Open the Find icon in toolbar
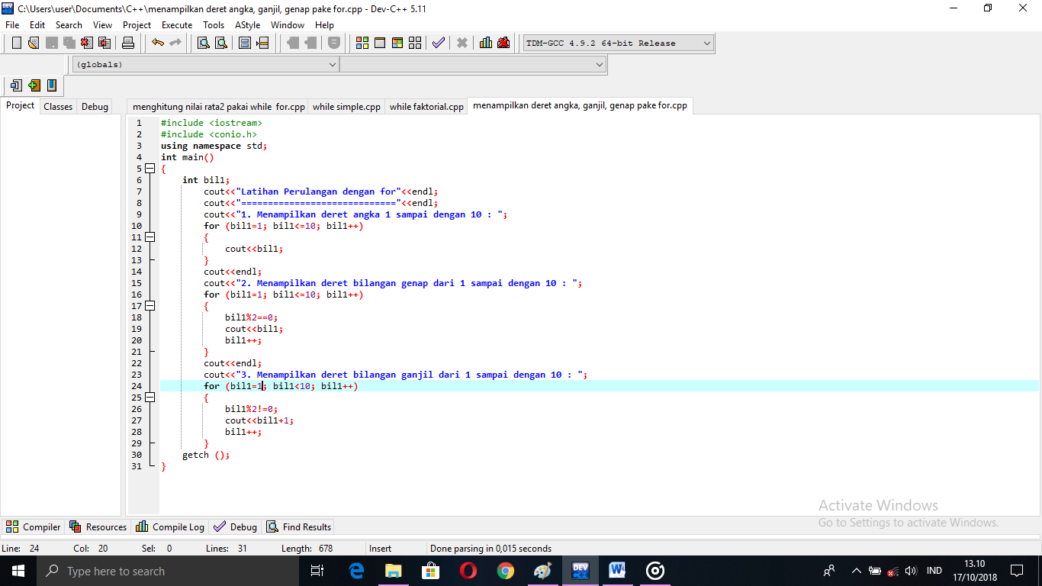 (202, 43)
